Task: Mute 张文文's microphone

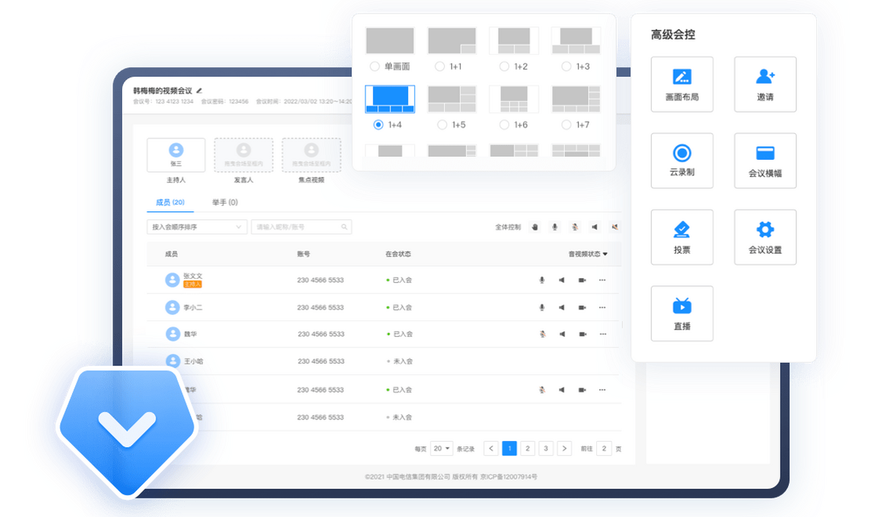Action: pos(542,280)
